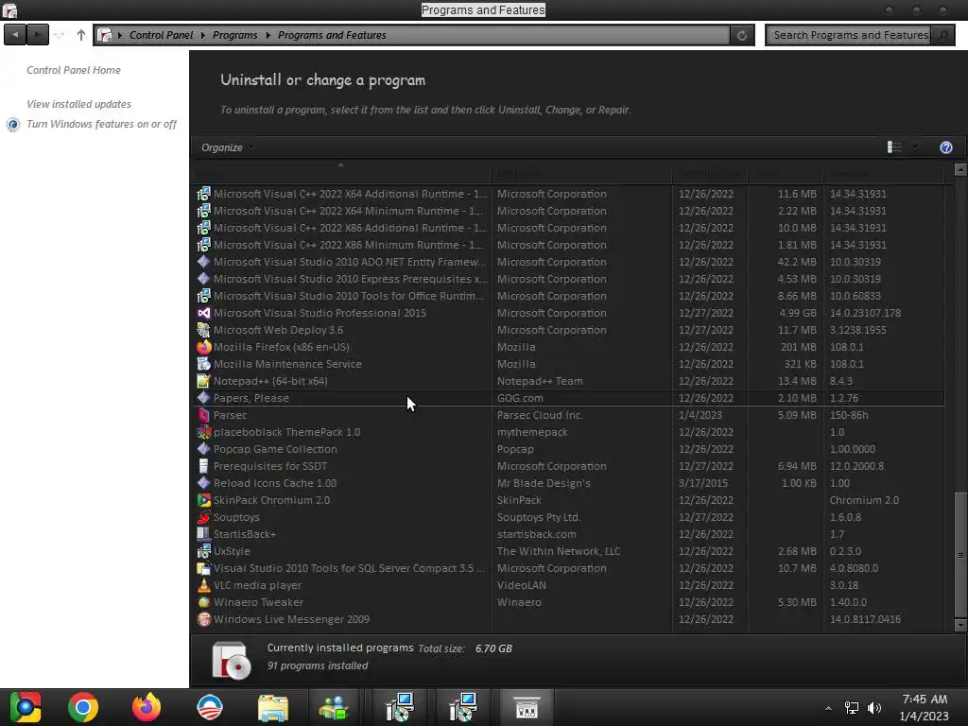The image size is (968, 726).
Task: Click Parsec Cloud Inc. publisher cell
Action: coord(540,415)
